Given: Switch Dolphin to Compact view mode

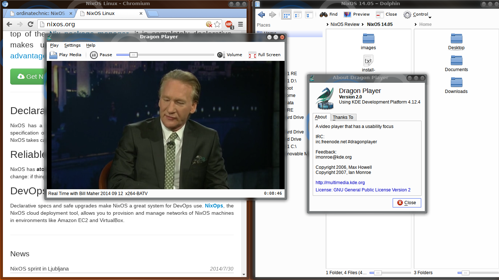Looking at the screenshot, I should pos(298,15).
